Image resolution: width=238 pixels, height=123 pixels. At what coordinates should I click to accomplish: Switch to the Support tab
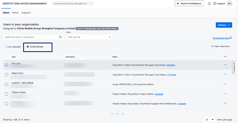[x=26, y=13]
